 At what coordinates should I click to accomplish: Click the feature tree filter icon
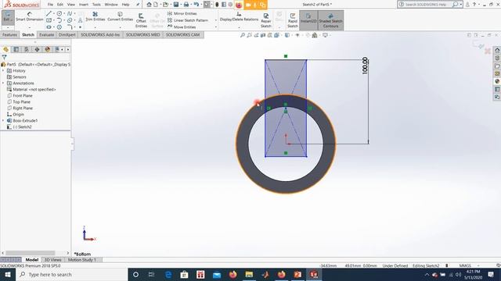(x=4, y=57)
